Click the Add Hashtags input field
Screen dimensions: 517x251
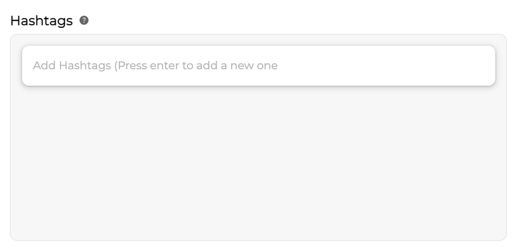(x=258, y=66)
